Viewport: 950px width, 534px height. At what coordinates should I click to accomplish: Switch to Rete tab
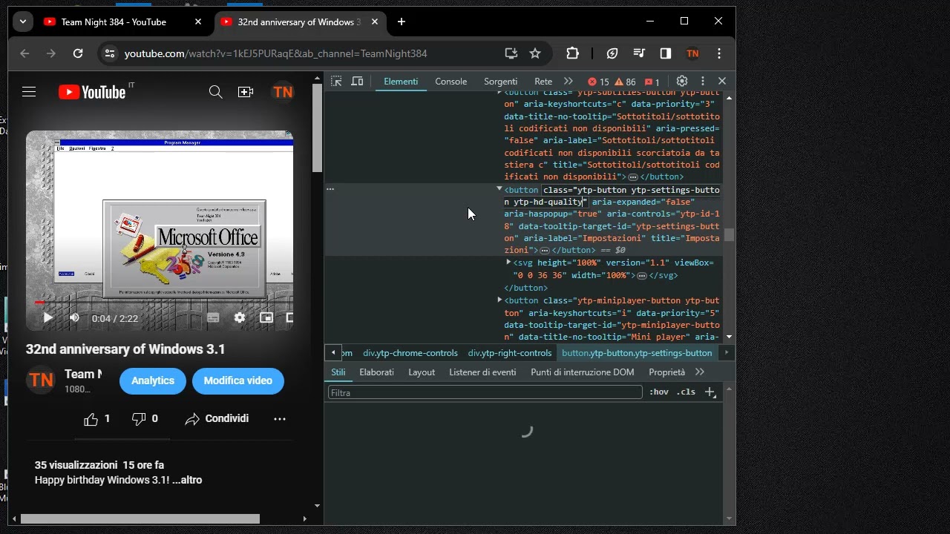[x=543, y=82]
